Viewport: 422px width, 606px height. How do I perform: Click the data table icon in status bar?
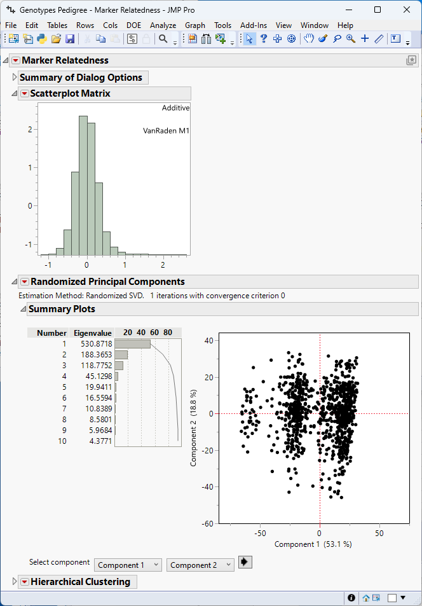coord(376,598)
